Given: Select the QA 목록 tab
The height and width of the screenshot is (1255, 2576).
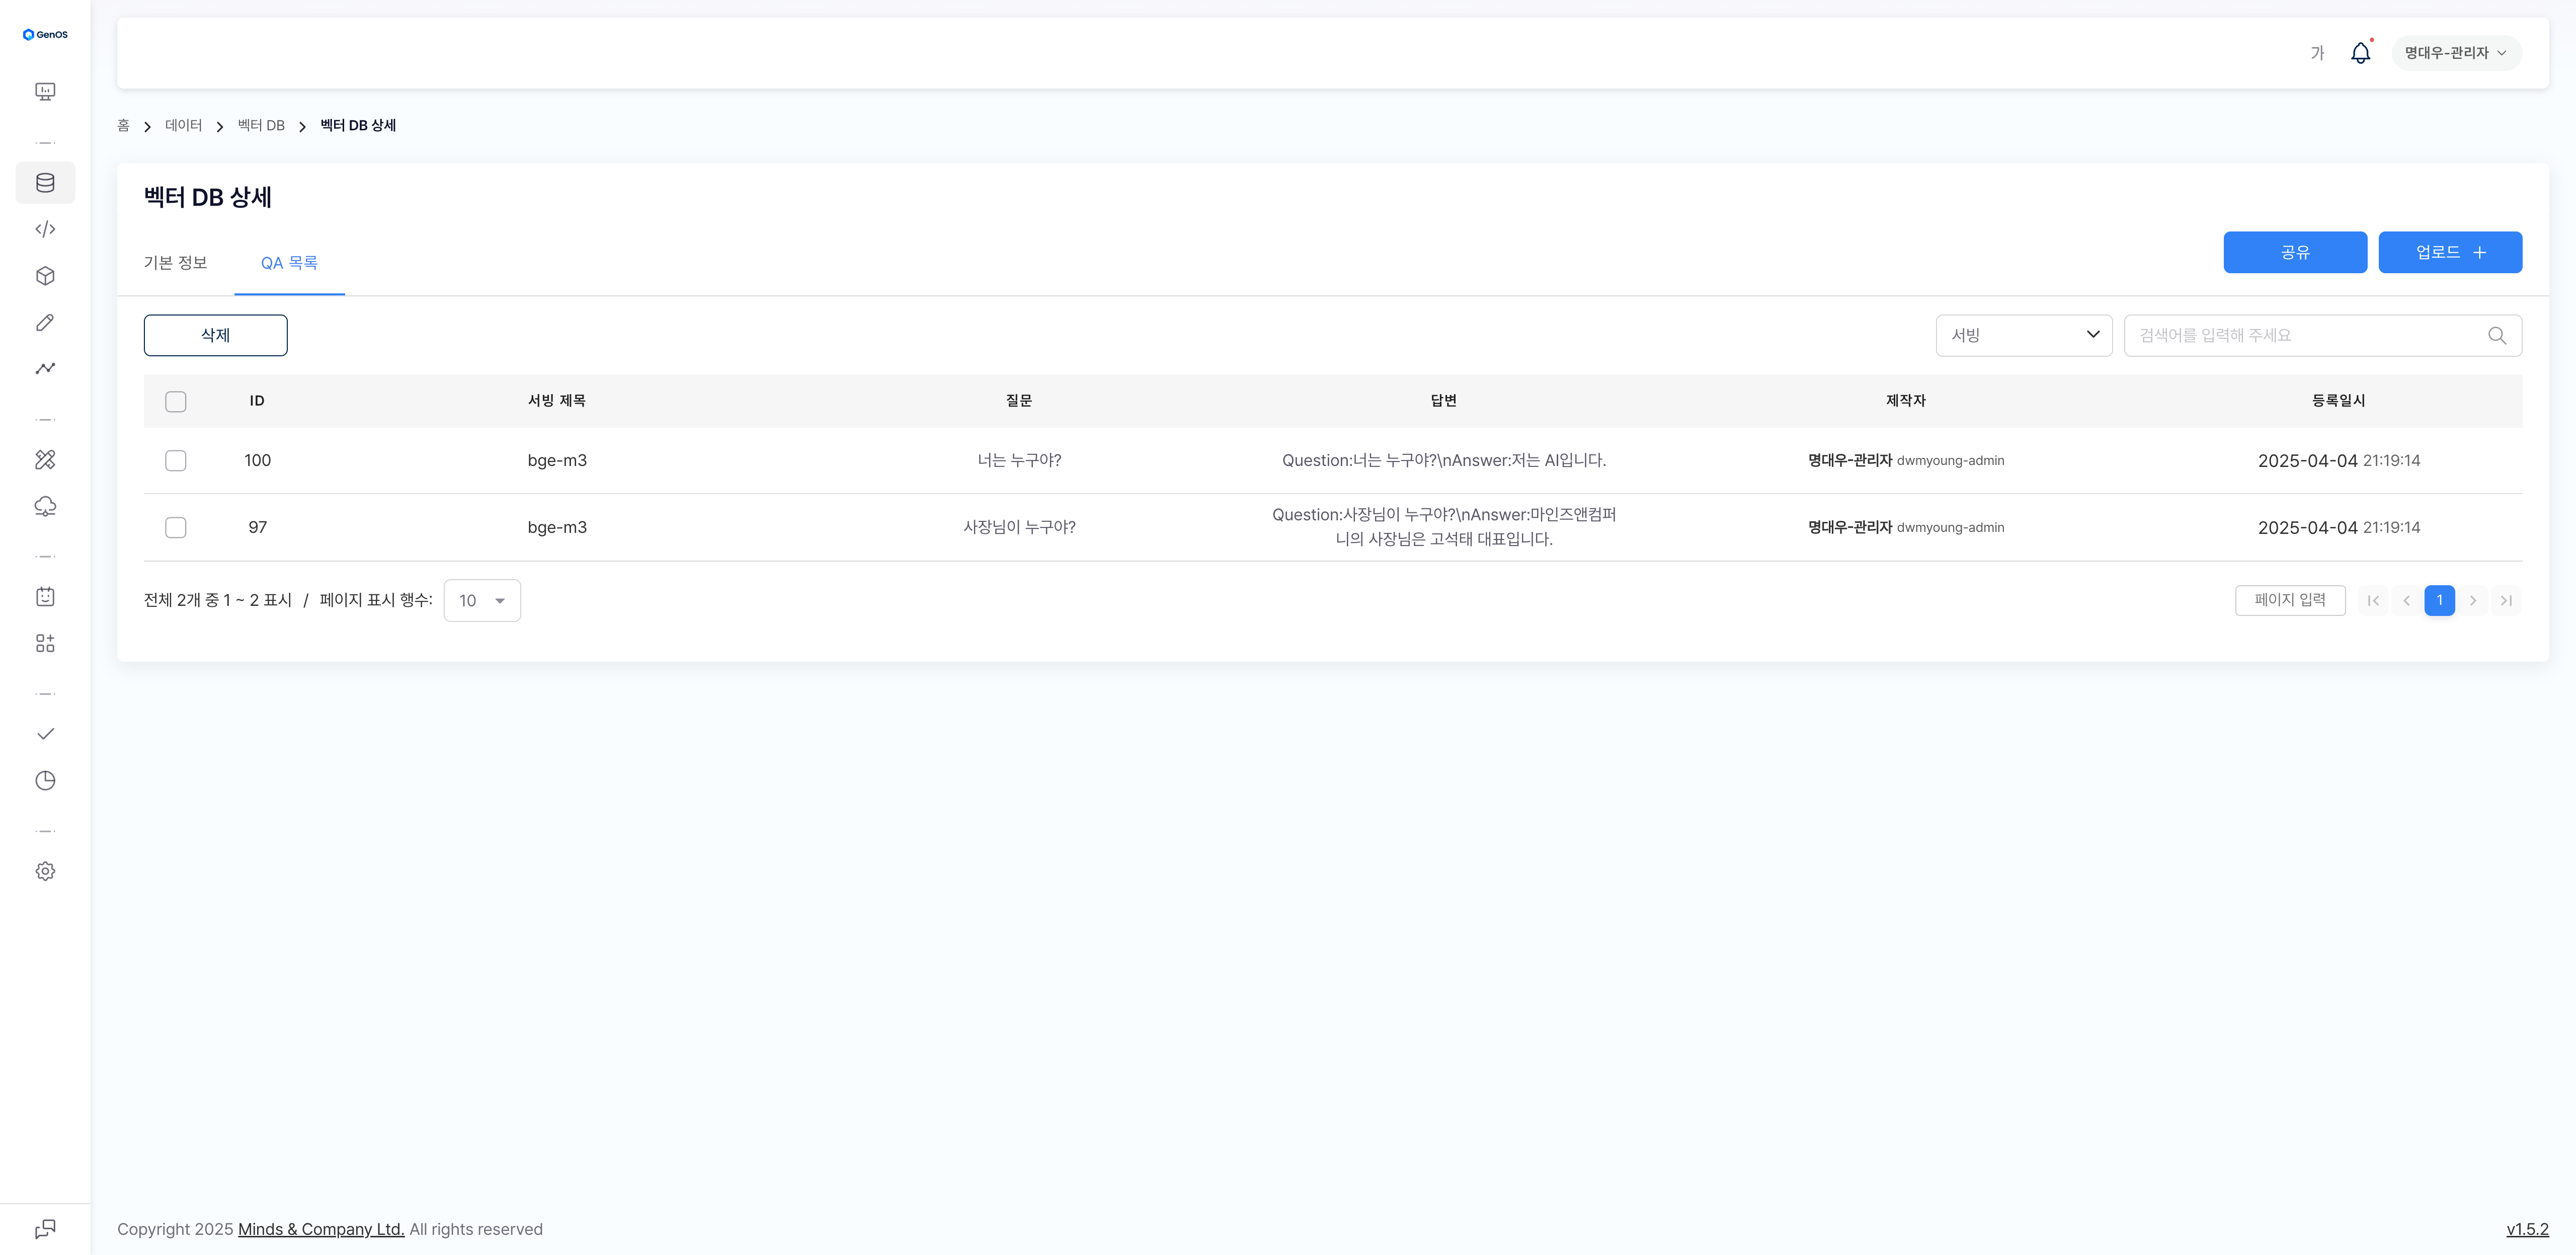Looking at the screenshot, I should coord(289,263).
